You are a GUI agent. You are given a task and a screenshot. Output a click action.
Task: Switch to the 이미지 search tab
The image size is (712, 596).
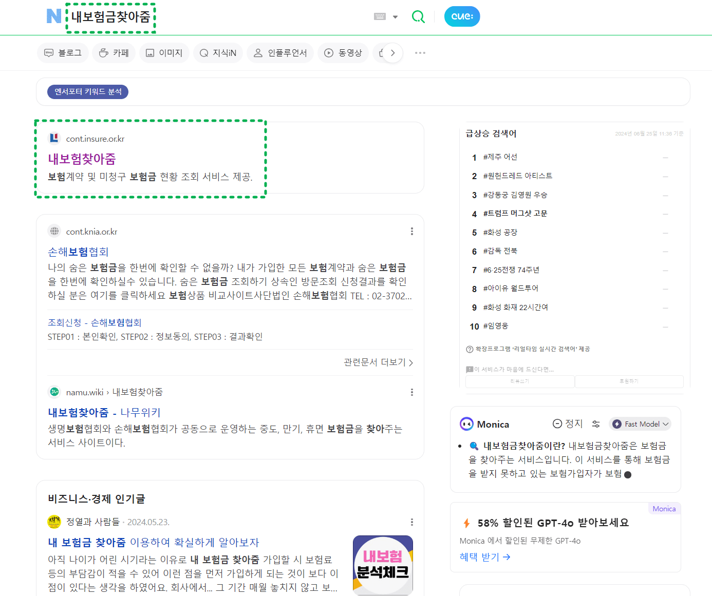point(164,52)
